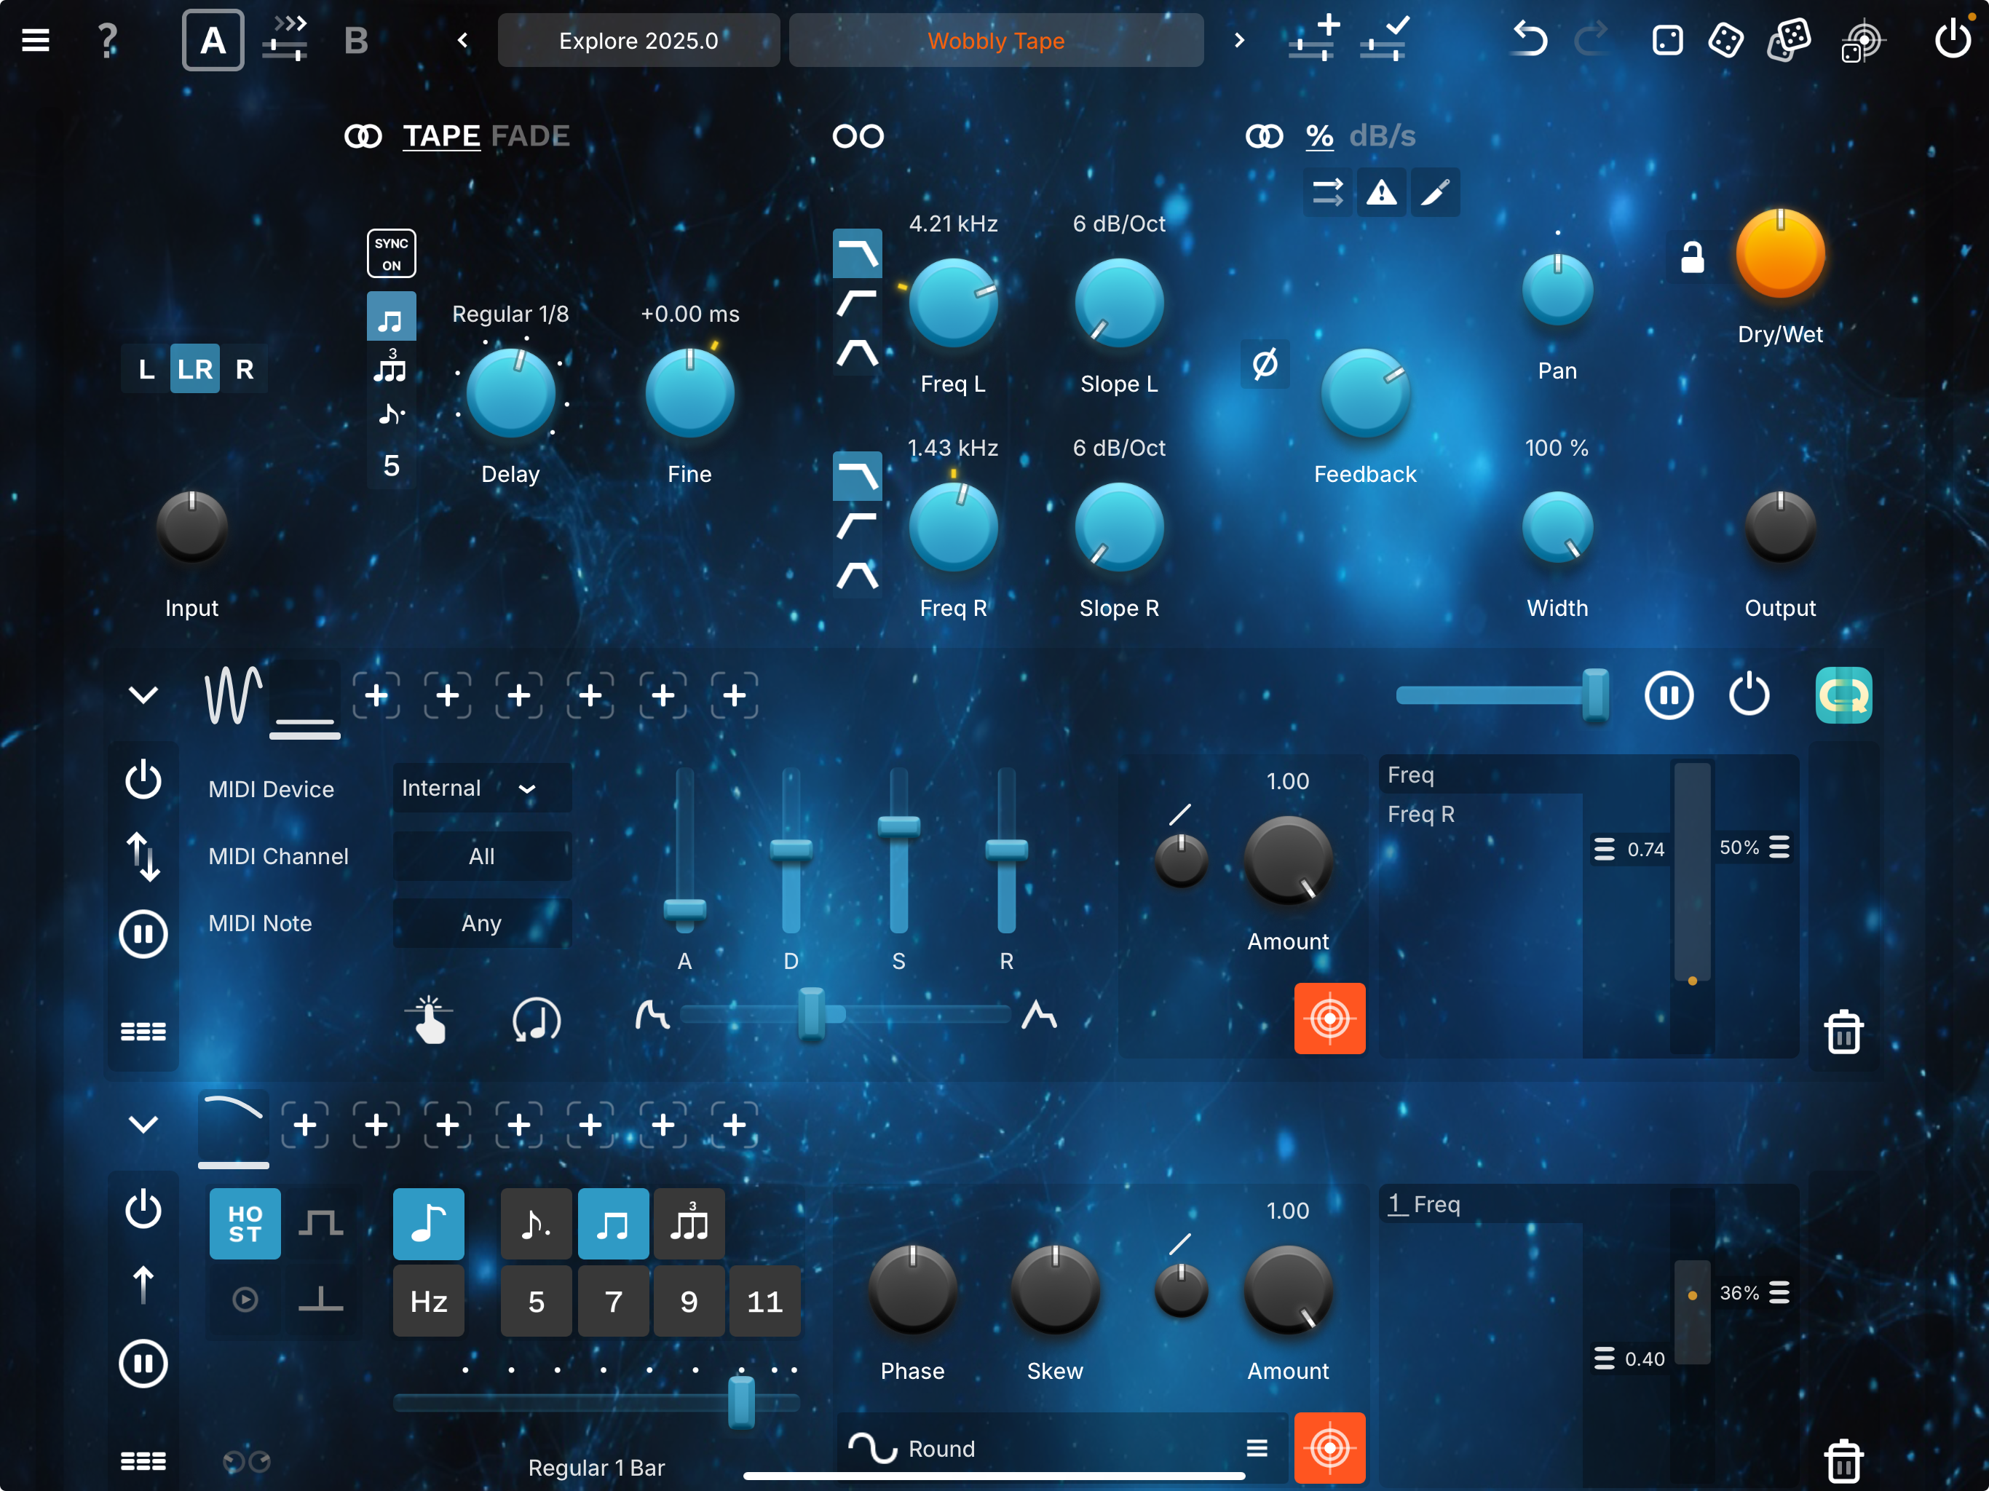
Task: Select the dotted note delay division
Action: (x=391, y=414)
